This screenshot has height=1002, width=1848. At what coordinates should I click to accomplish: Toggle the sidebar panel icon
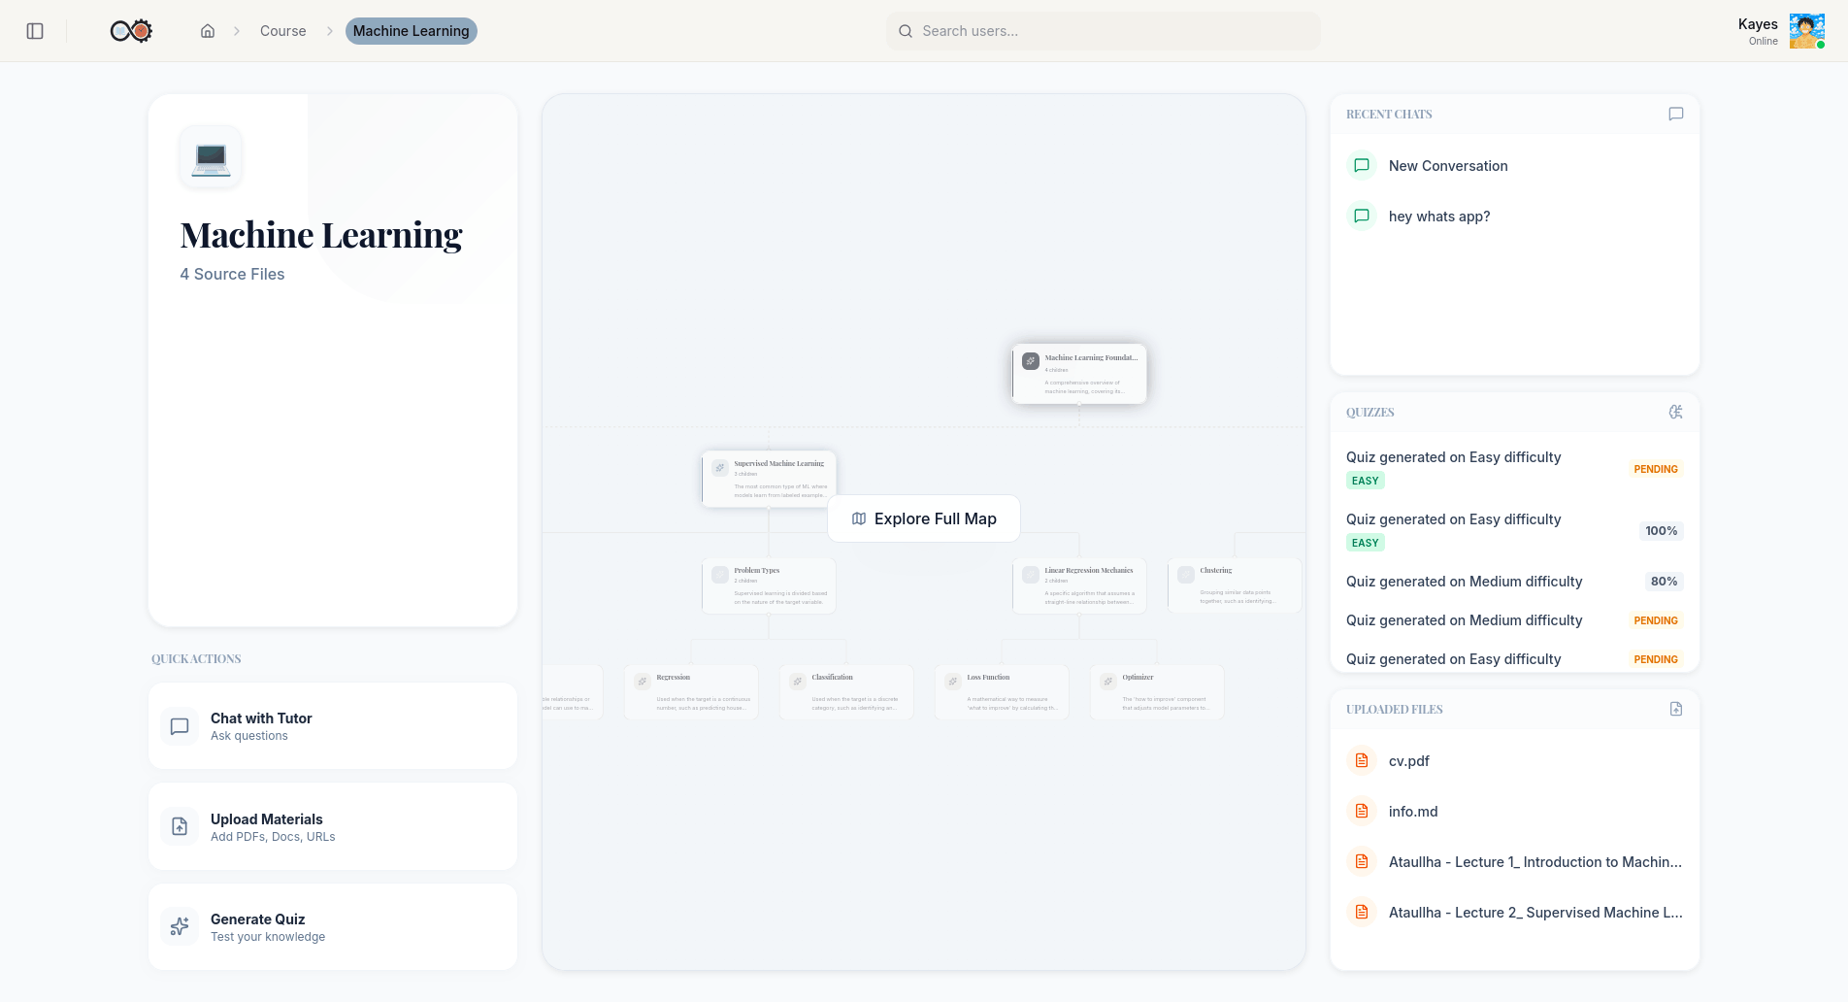tap(35, 31)
